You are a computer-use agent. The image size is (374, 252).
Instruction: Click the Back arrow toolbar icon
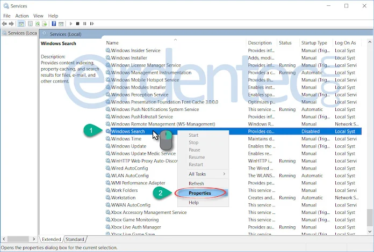pyautogui.click(x=4, y=24)
